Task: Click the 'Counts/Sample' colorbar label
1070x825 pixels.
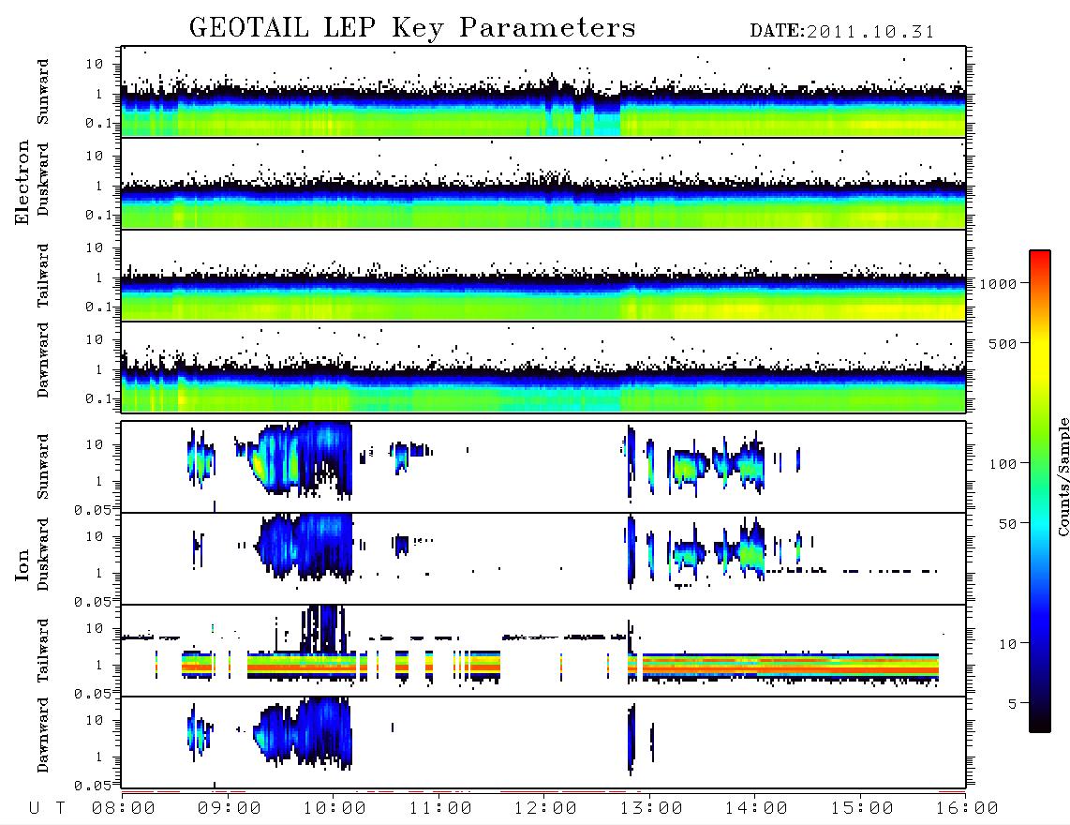Action: point(1063,476)
